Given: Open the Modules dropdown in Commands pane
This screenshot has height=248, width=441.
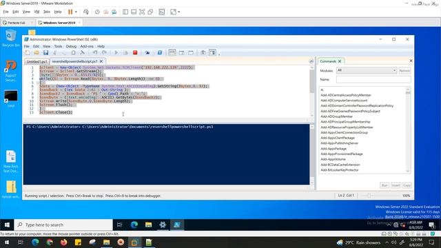Looking at the screenshot, I should [367, 70].
